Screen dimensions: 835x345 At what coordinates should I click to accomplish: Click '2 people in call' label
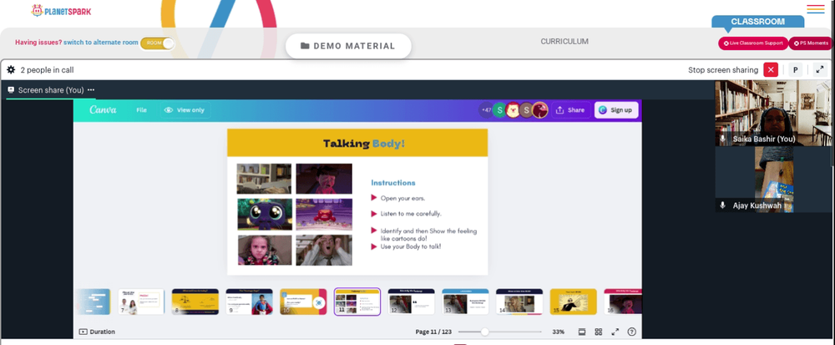(x=47, y=69)
